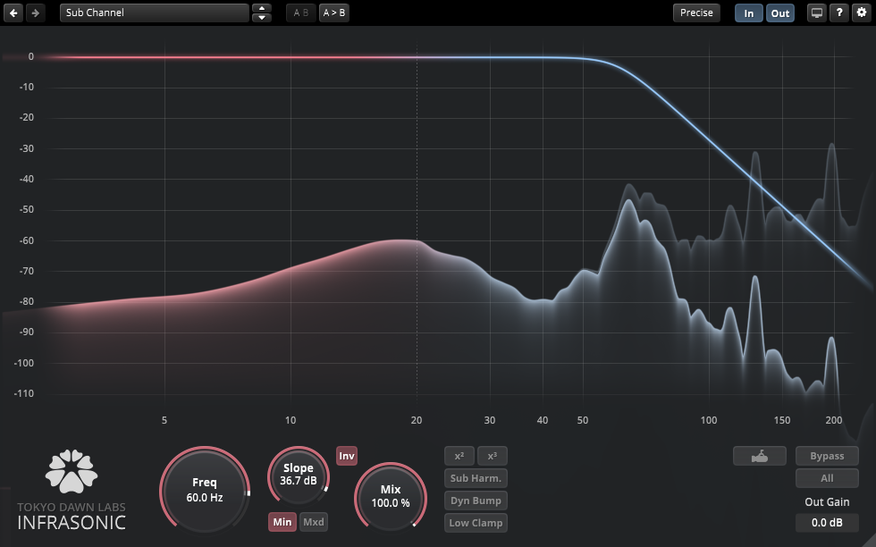Click the 0 dB level axis label
The height and width of the screenshot is (547, 876).
[30, 56]
